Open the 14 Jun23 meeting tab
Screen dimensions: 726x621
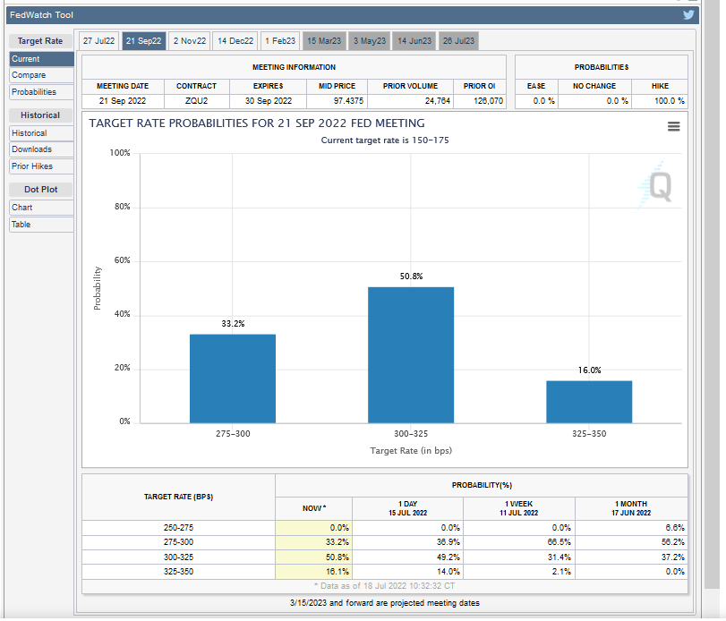click(414, 41)
